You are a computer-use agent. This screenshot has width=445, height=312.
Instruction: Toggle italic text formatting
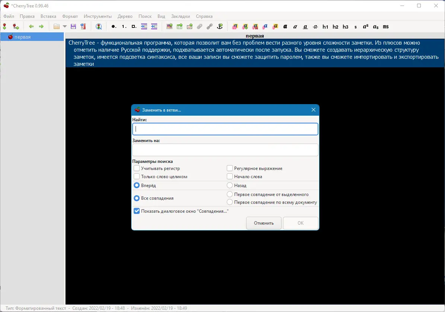(x=295, y=27)
